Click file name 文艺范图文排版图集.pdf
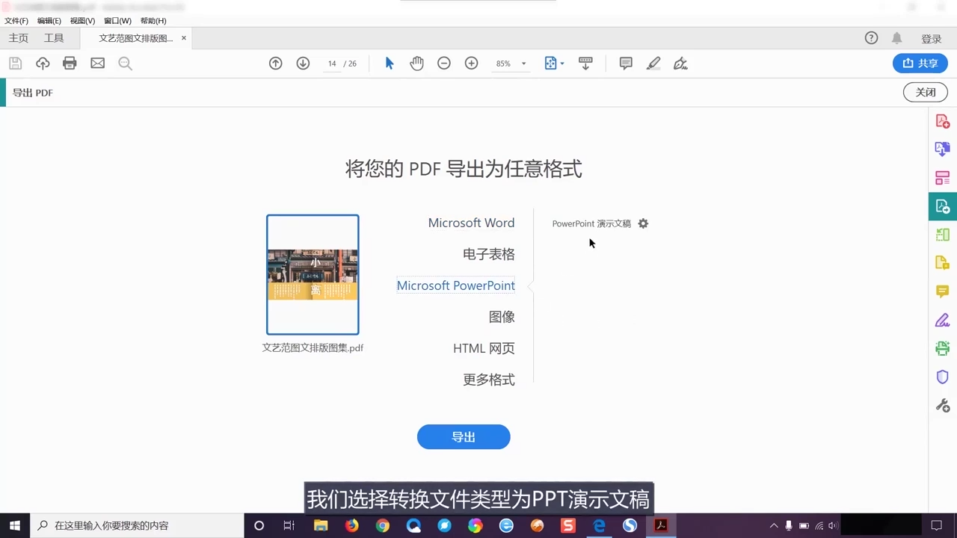The width and height of the screenshot is (957, 538). 313,347
